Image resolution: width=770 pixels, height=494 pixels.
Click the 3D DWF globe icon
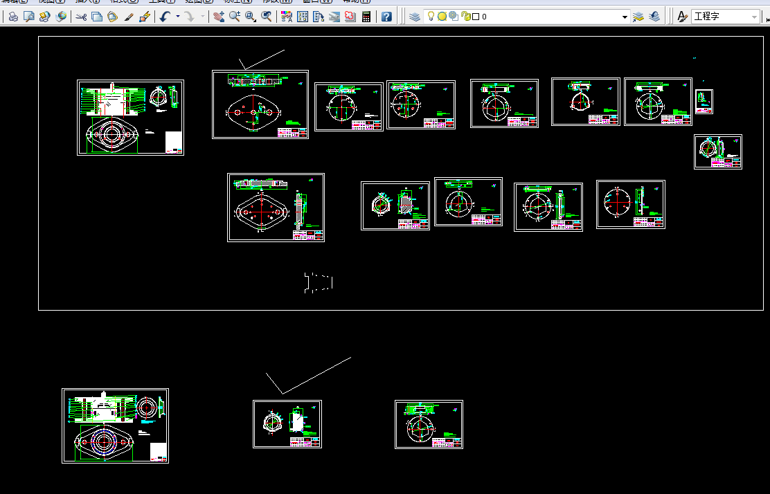click(61, 17)
